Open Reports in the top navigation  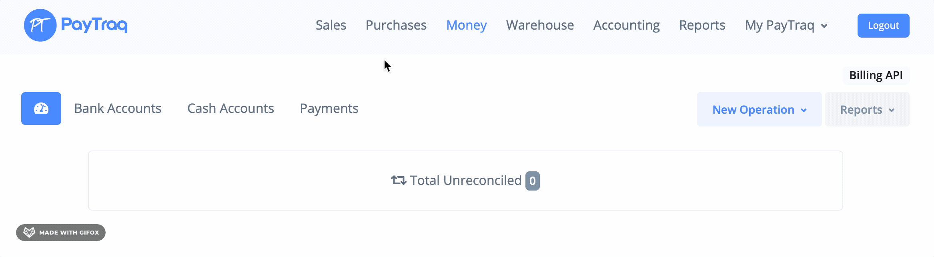tap(702, 25)
